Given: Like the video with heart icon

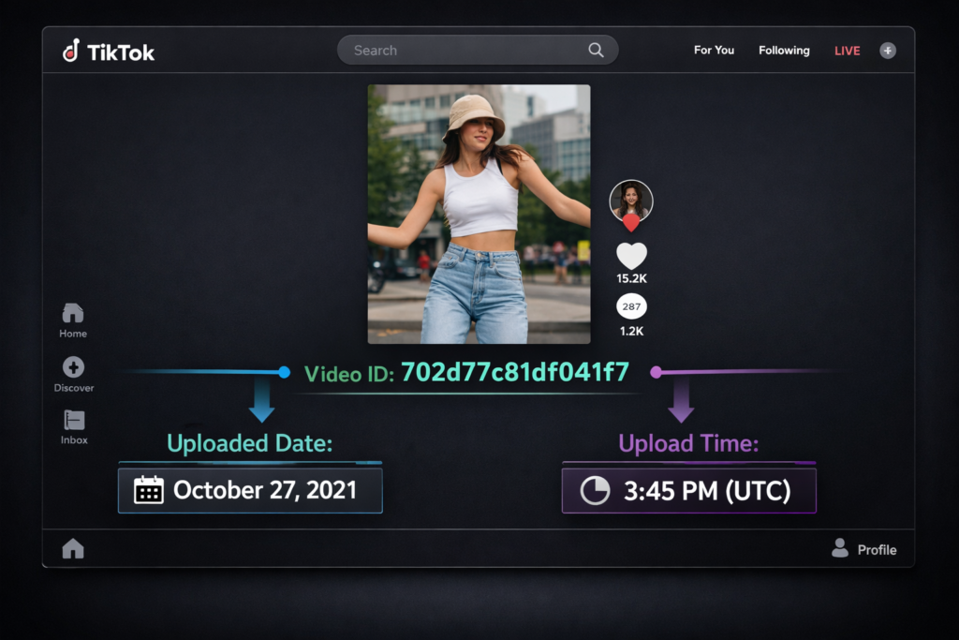Looking at the screenshot, I should click(x=631, y=256).
